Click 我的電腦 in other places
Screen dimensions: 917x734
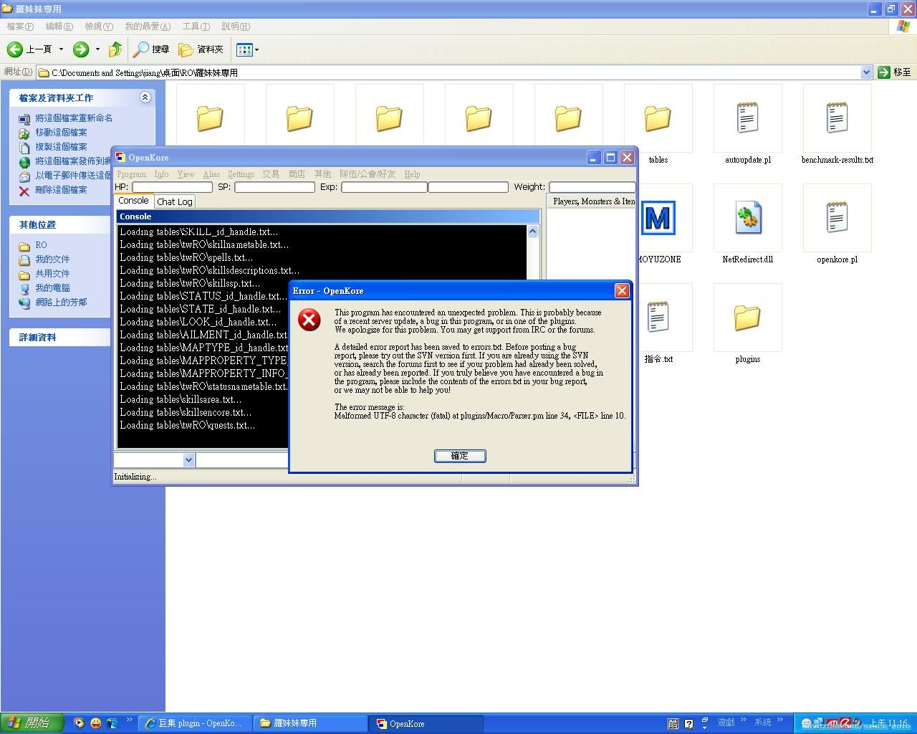coord(52,288)
